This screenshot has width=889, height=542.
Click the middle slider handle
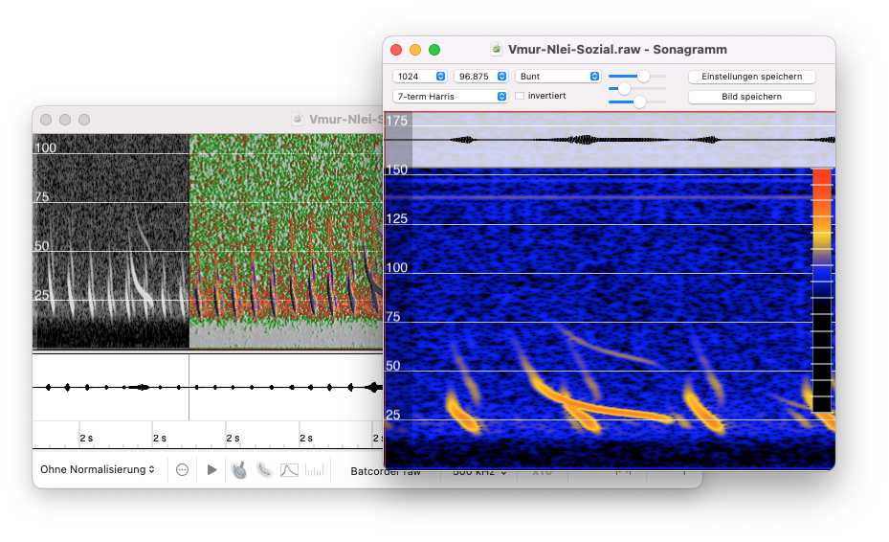[624, 88]
